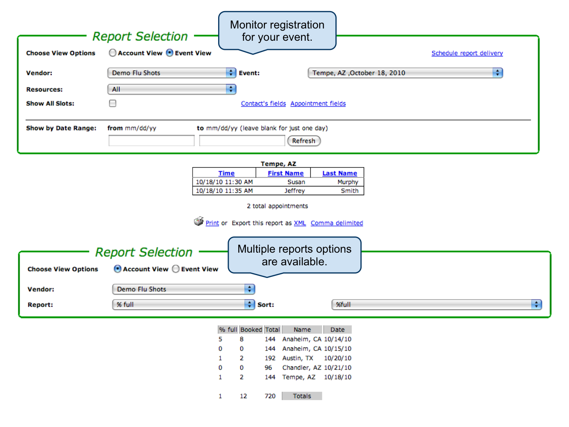
Task: Click the 2 total appointments text
Action: 277,206
